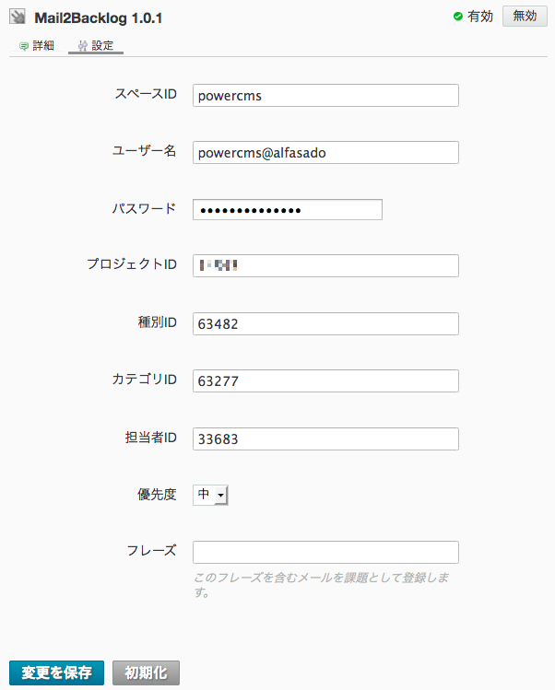
Task: Click the Mail2Backlog 1.0.1 title
Action: click(99, 18)
